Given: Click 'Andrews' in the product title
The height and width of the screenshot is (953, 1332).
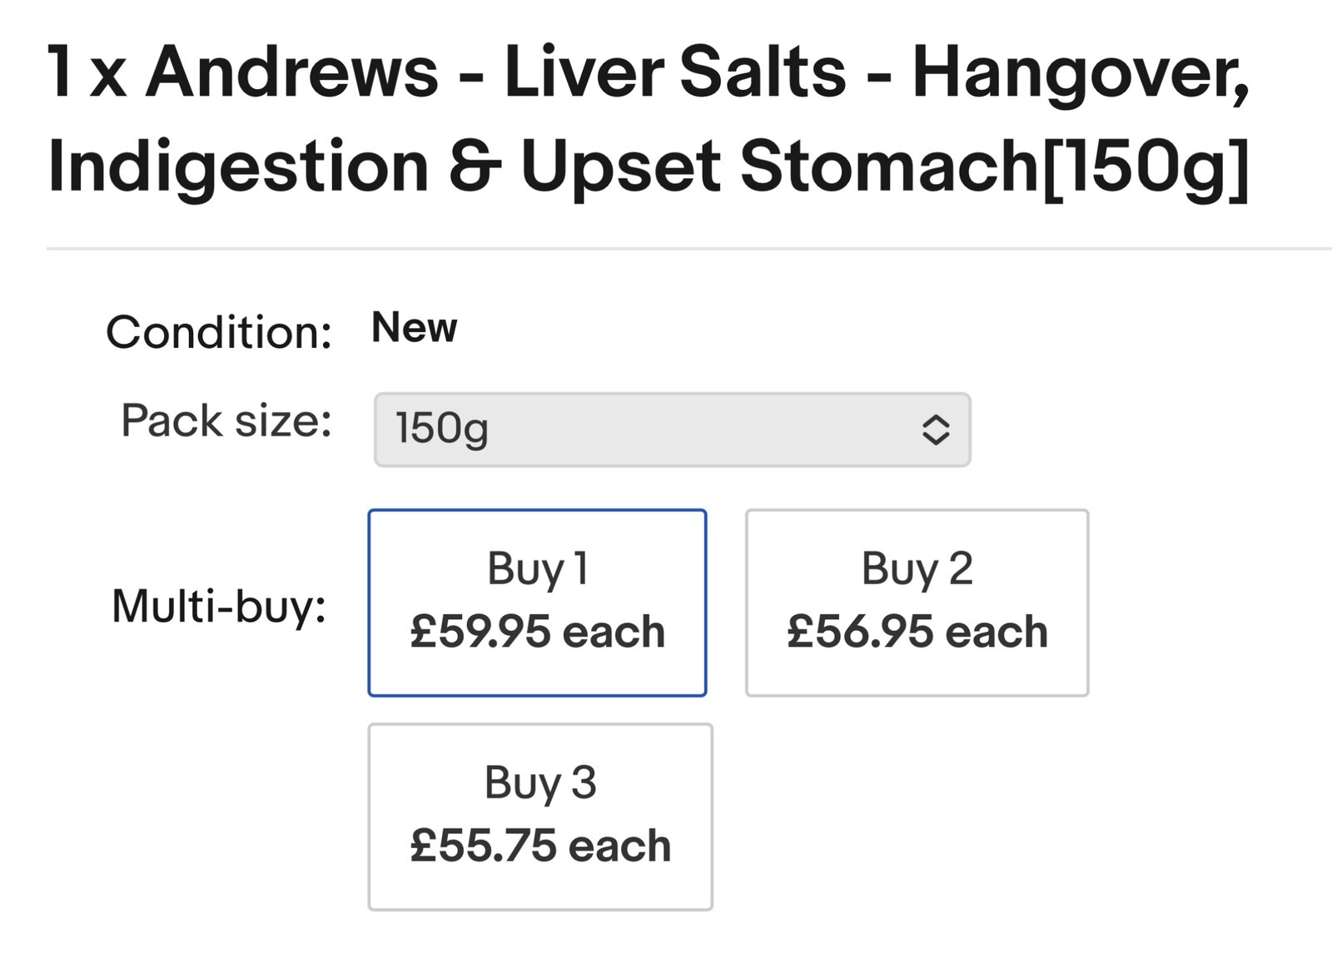Looking at the screenshot, I should 291,72.
